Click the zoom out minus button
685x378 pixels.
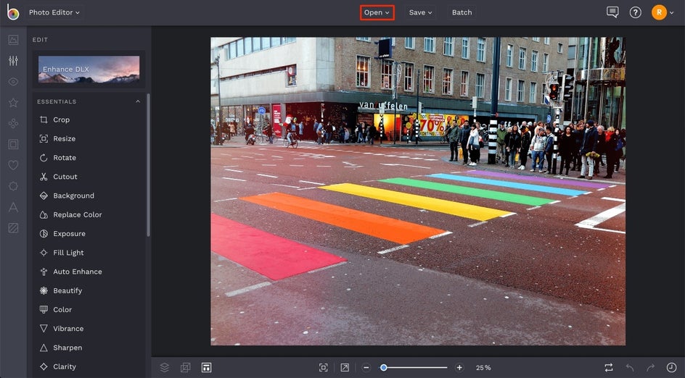pyautogui.click(x=366, y=368)
